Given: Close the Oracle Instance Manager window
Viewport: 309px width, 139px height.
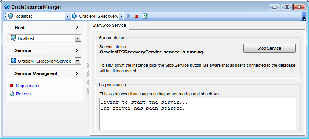Looking at the screenshot, I should point(299,7).
